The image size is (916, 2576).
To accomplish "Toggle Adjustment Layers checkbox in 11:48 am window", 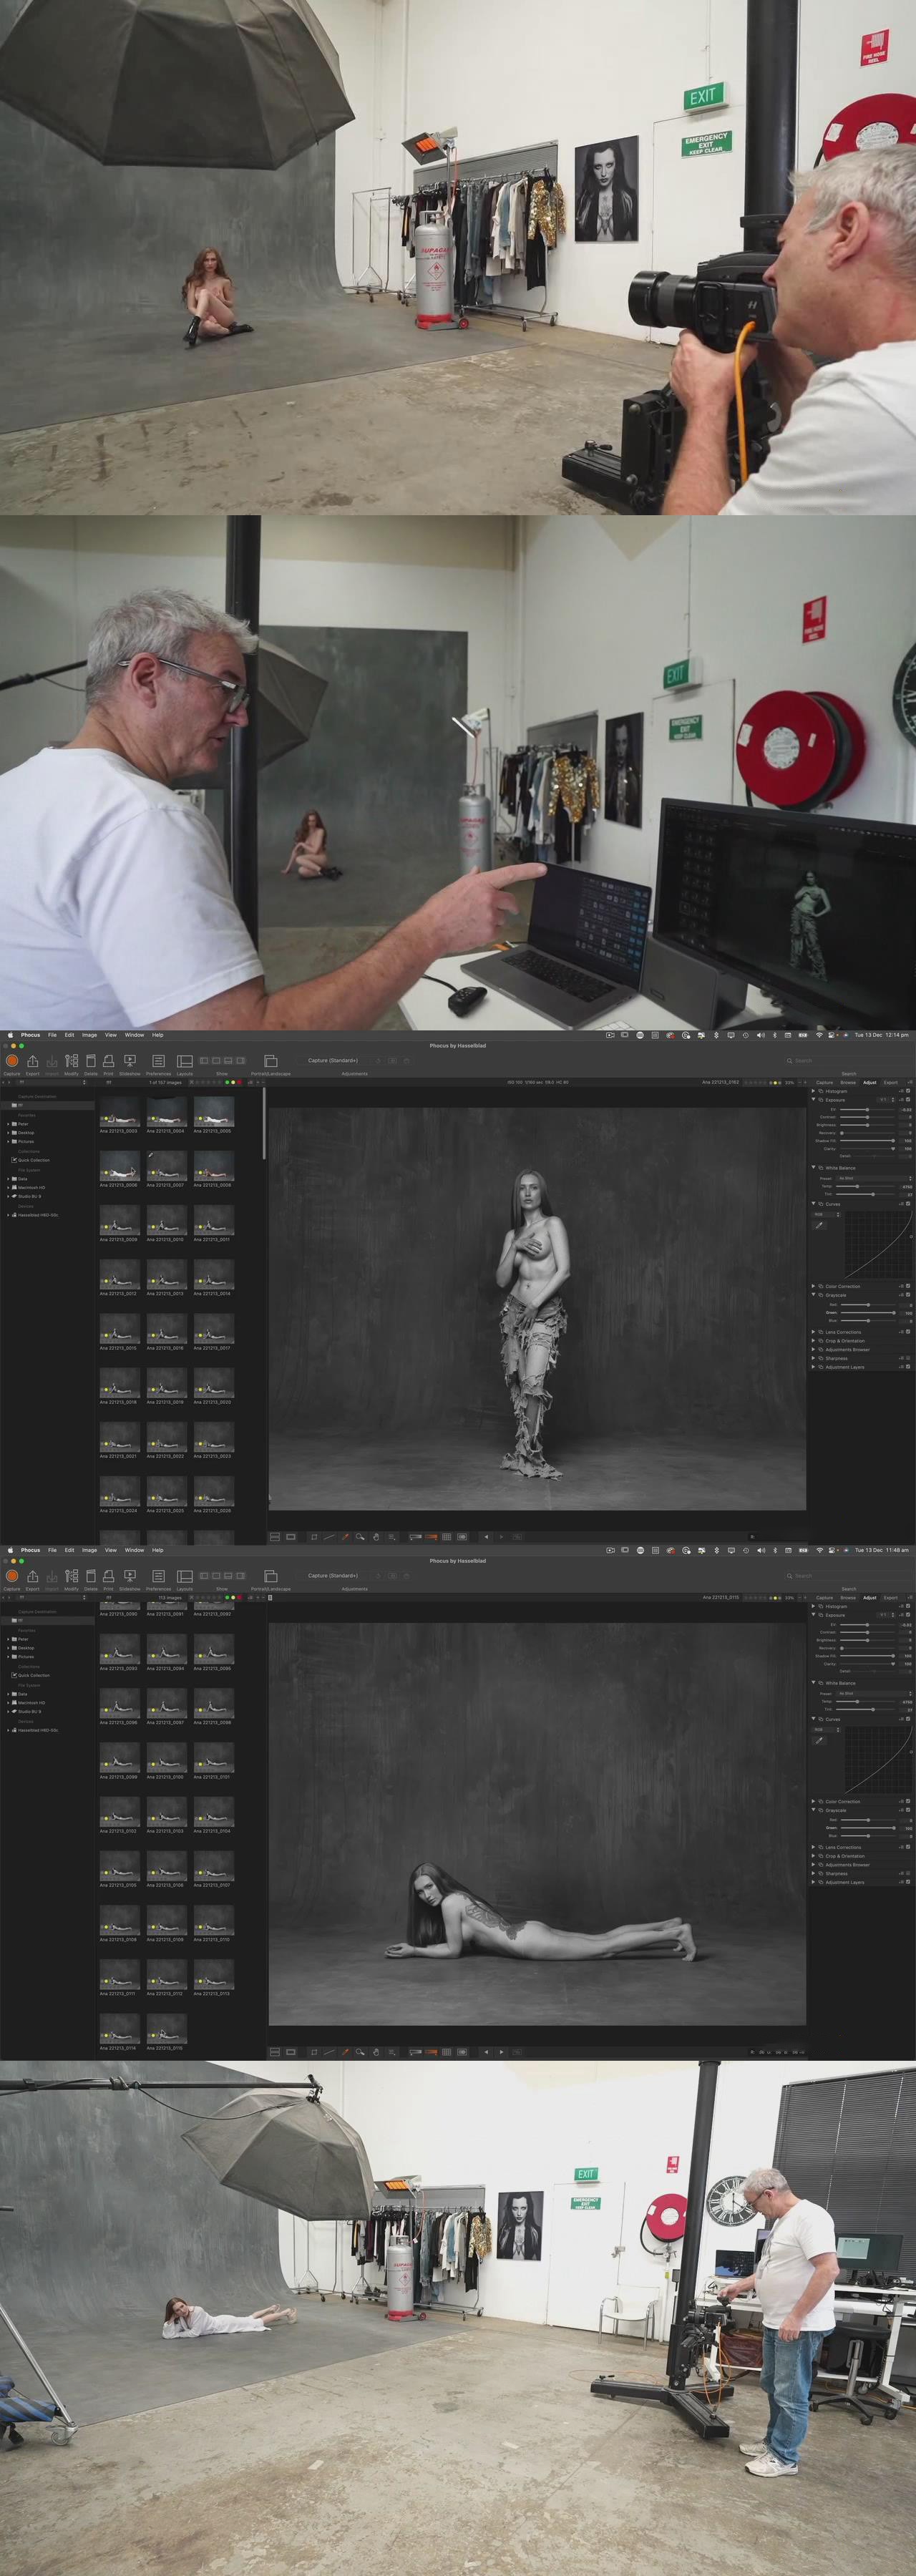I will click(908, 1882).
